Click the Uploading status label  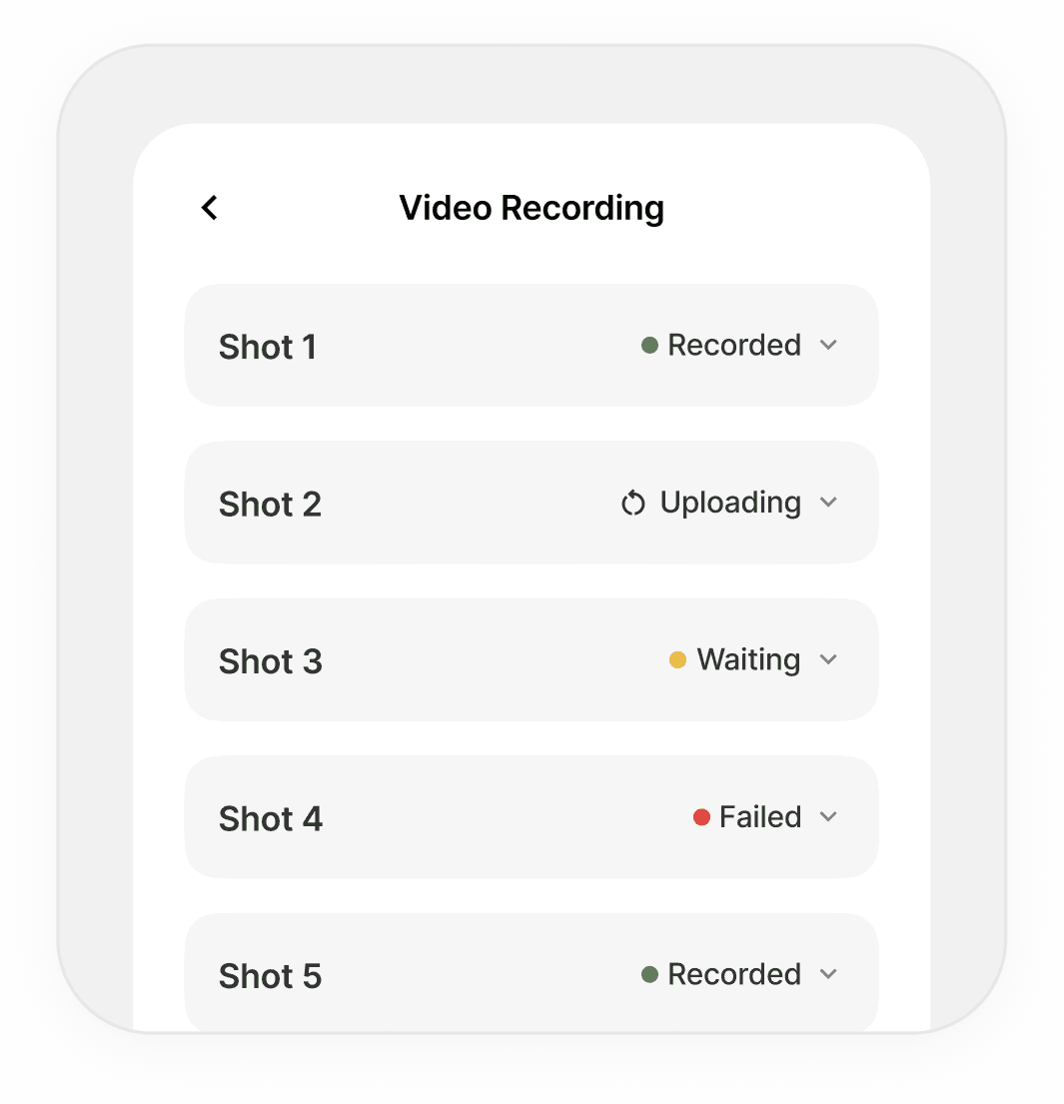click(730, 503)
